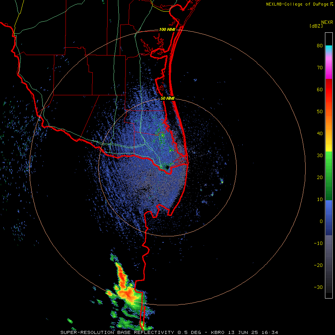
Task: Click the 10 dBZ scale value
Action: [320, 200]
